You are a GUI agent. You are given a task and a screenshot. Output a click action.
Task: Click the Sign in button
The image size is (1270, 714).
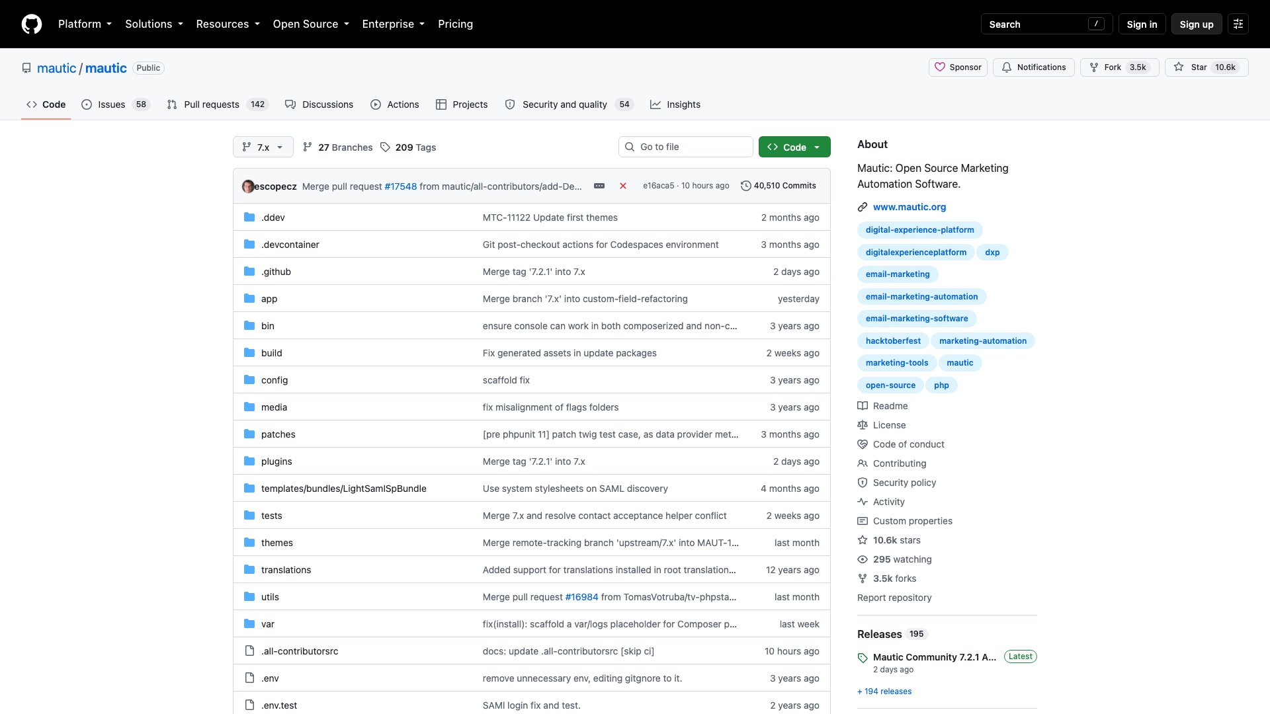pyautogui.click(x=1142, y=24)
